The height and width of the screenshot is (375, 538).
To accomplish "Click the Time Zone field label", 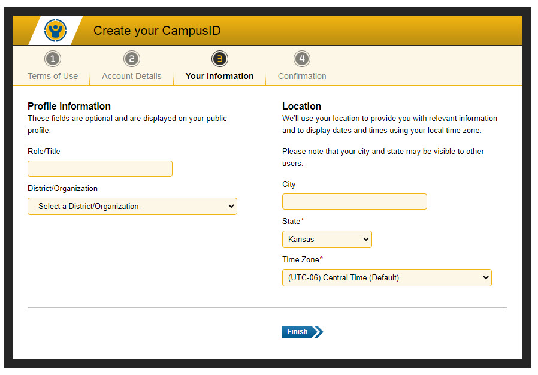I will pos(301,260).
